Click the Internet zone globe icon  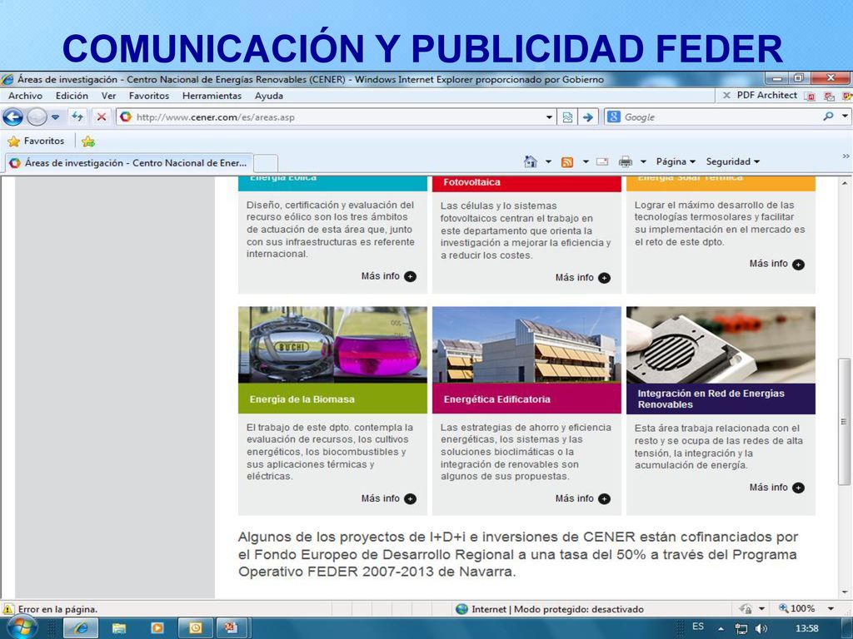coord(461,609)
